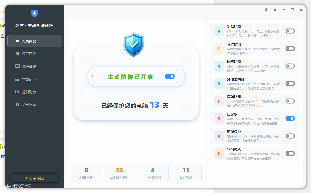
Task: Click the orange L icon of 学习模式
Action: tap(219, 154)
